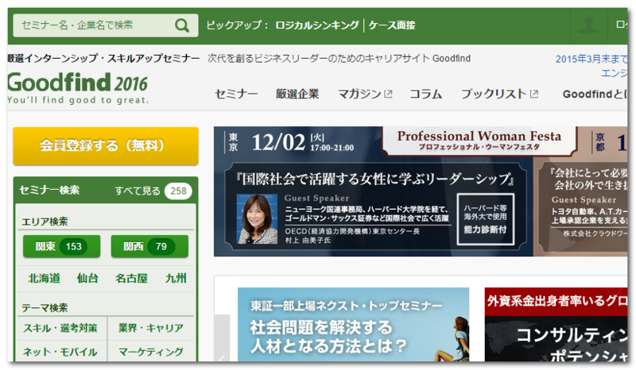This screenshot has width=636, height=370.
Task: Select the 関西 79 area button
Action: pyautogui.click(x=149, y=246)
